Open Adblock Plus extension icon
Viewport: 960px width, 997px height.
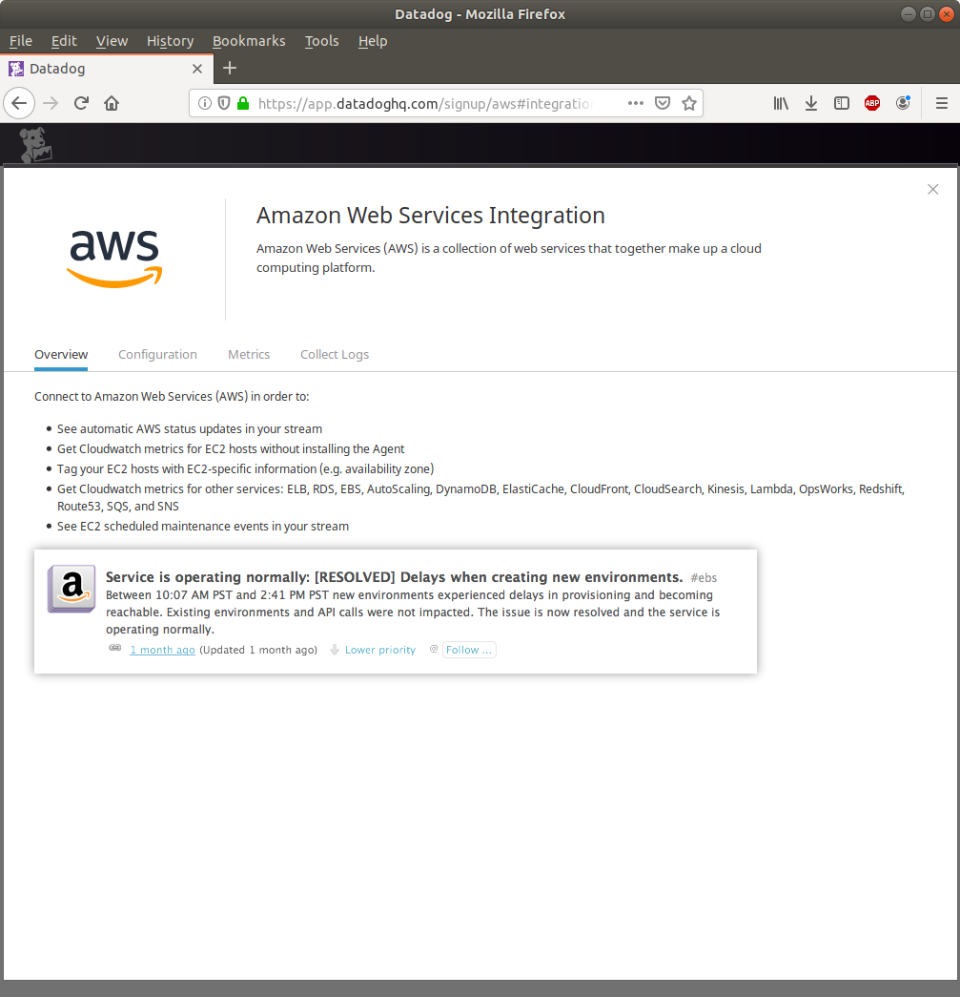click(872, 103)
